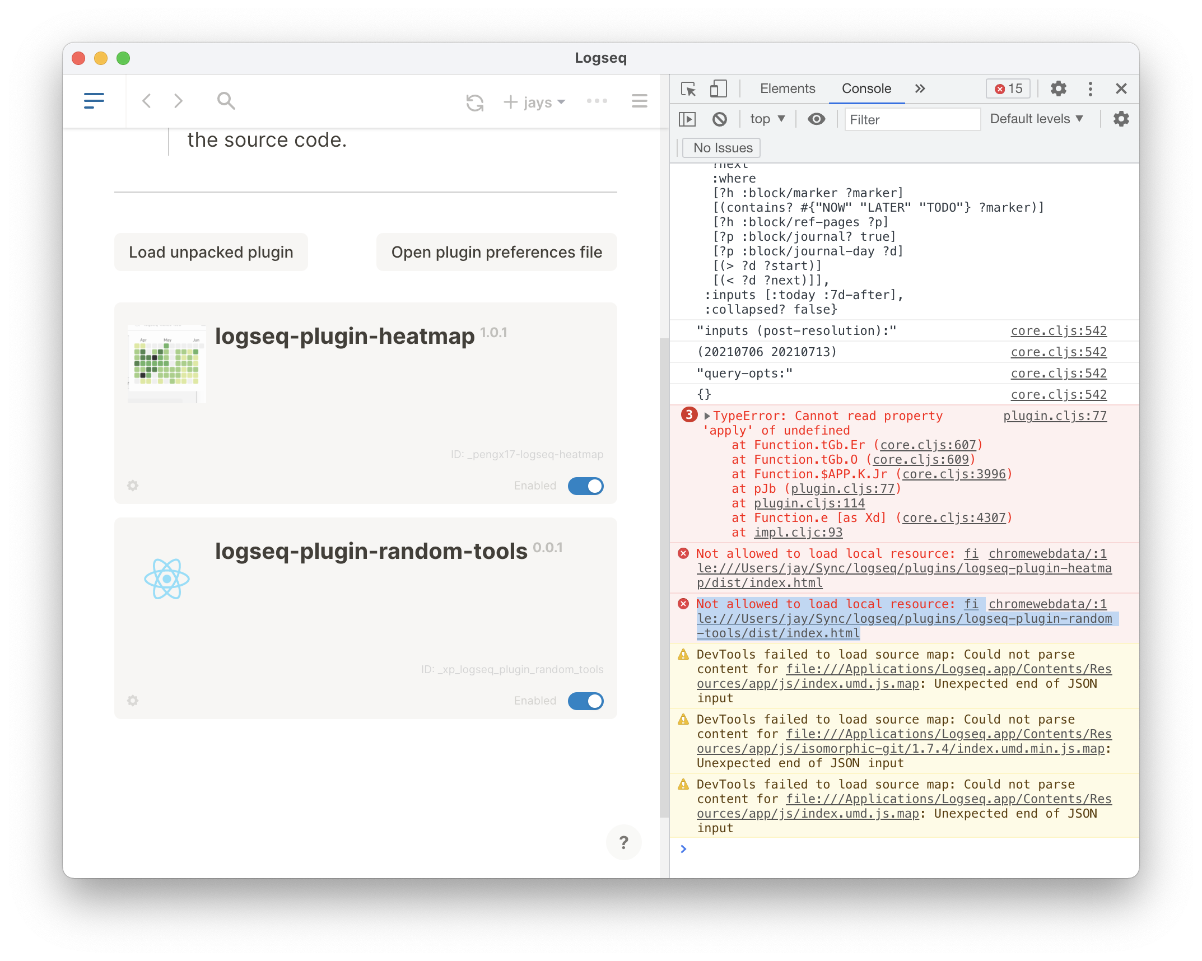The width and height of the screenshot is (1202, 961).
Task: Close the DevTools panel
Action: [1121, 88]
